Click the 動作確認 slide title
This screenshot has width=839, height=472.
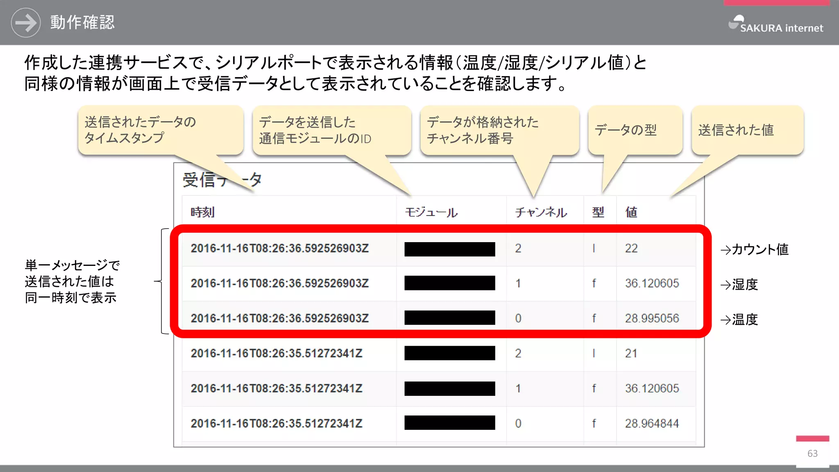pyautogui.click(x=82, y=22)
